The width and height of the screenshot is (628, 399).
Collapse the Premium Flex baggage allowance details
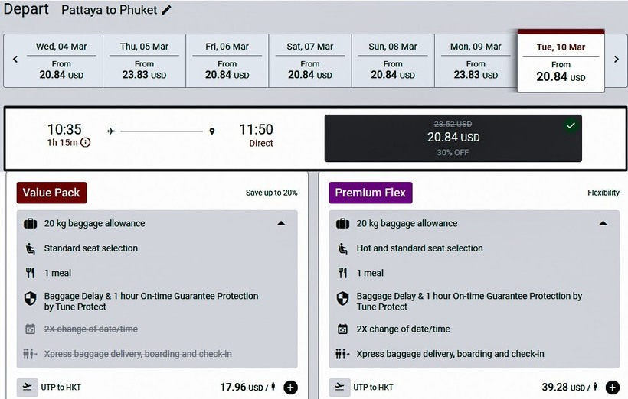tap(603, 223)
